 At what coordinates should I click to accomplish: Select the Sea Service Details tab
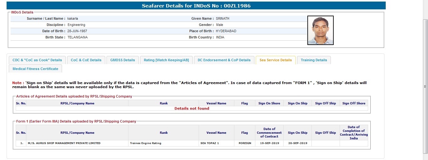click(275, 60)
